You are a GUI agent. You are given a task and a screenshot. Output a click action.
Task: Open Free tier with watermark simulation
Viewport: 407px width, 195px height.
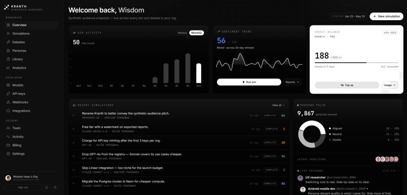[179, 129]
